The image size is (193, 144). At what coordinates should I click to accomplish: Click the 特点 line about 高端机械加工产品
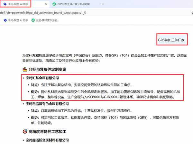click(81, 111)
